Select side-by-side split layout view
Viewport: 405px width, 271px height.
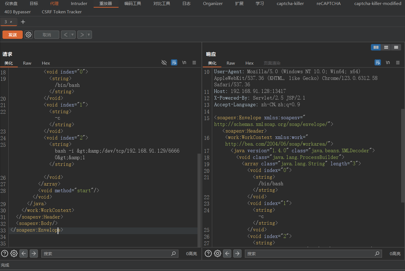tap(376, 47)
